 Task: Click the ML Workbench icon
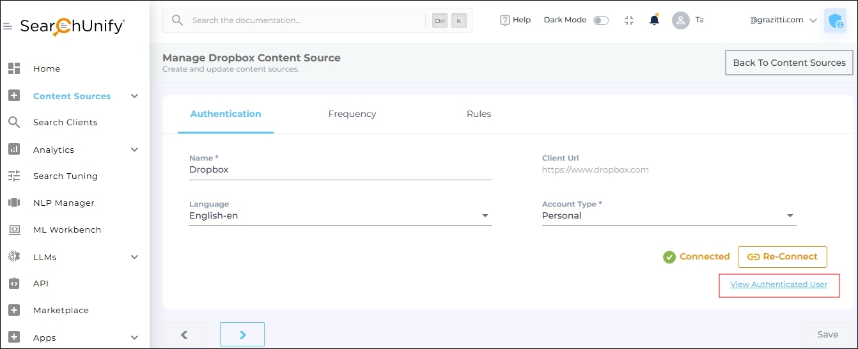[14, 229]
